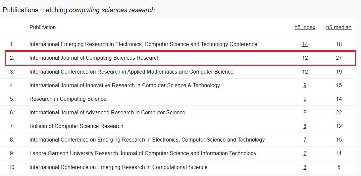Open h5-index 12 for Applied Mathematics conference
Viewport: 361px width, 176px height.
click(305, 72)
